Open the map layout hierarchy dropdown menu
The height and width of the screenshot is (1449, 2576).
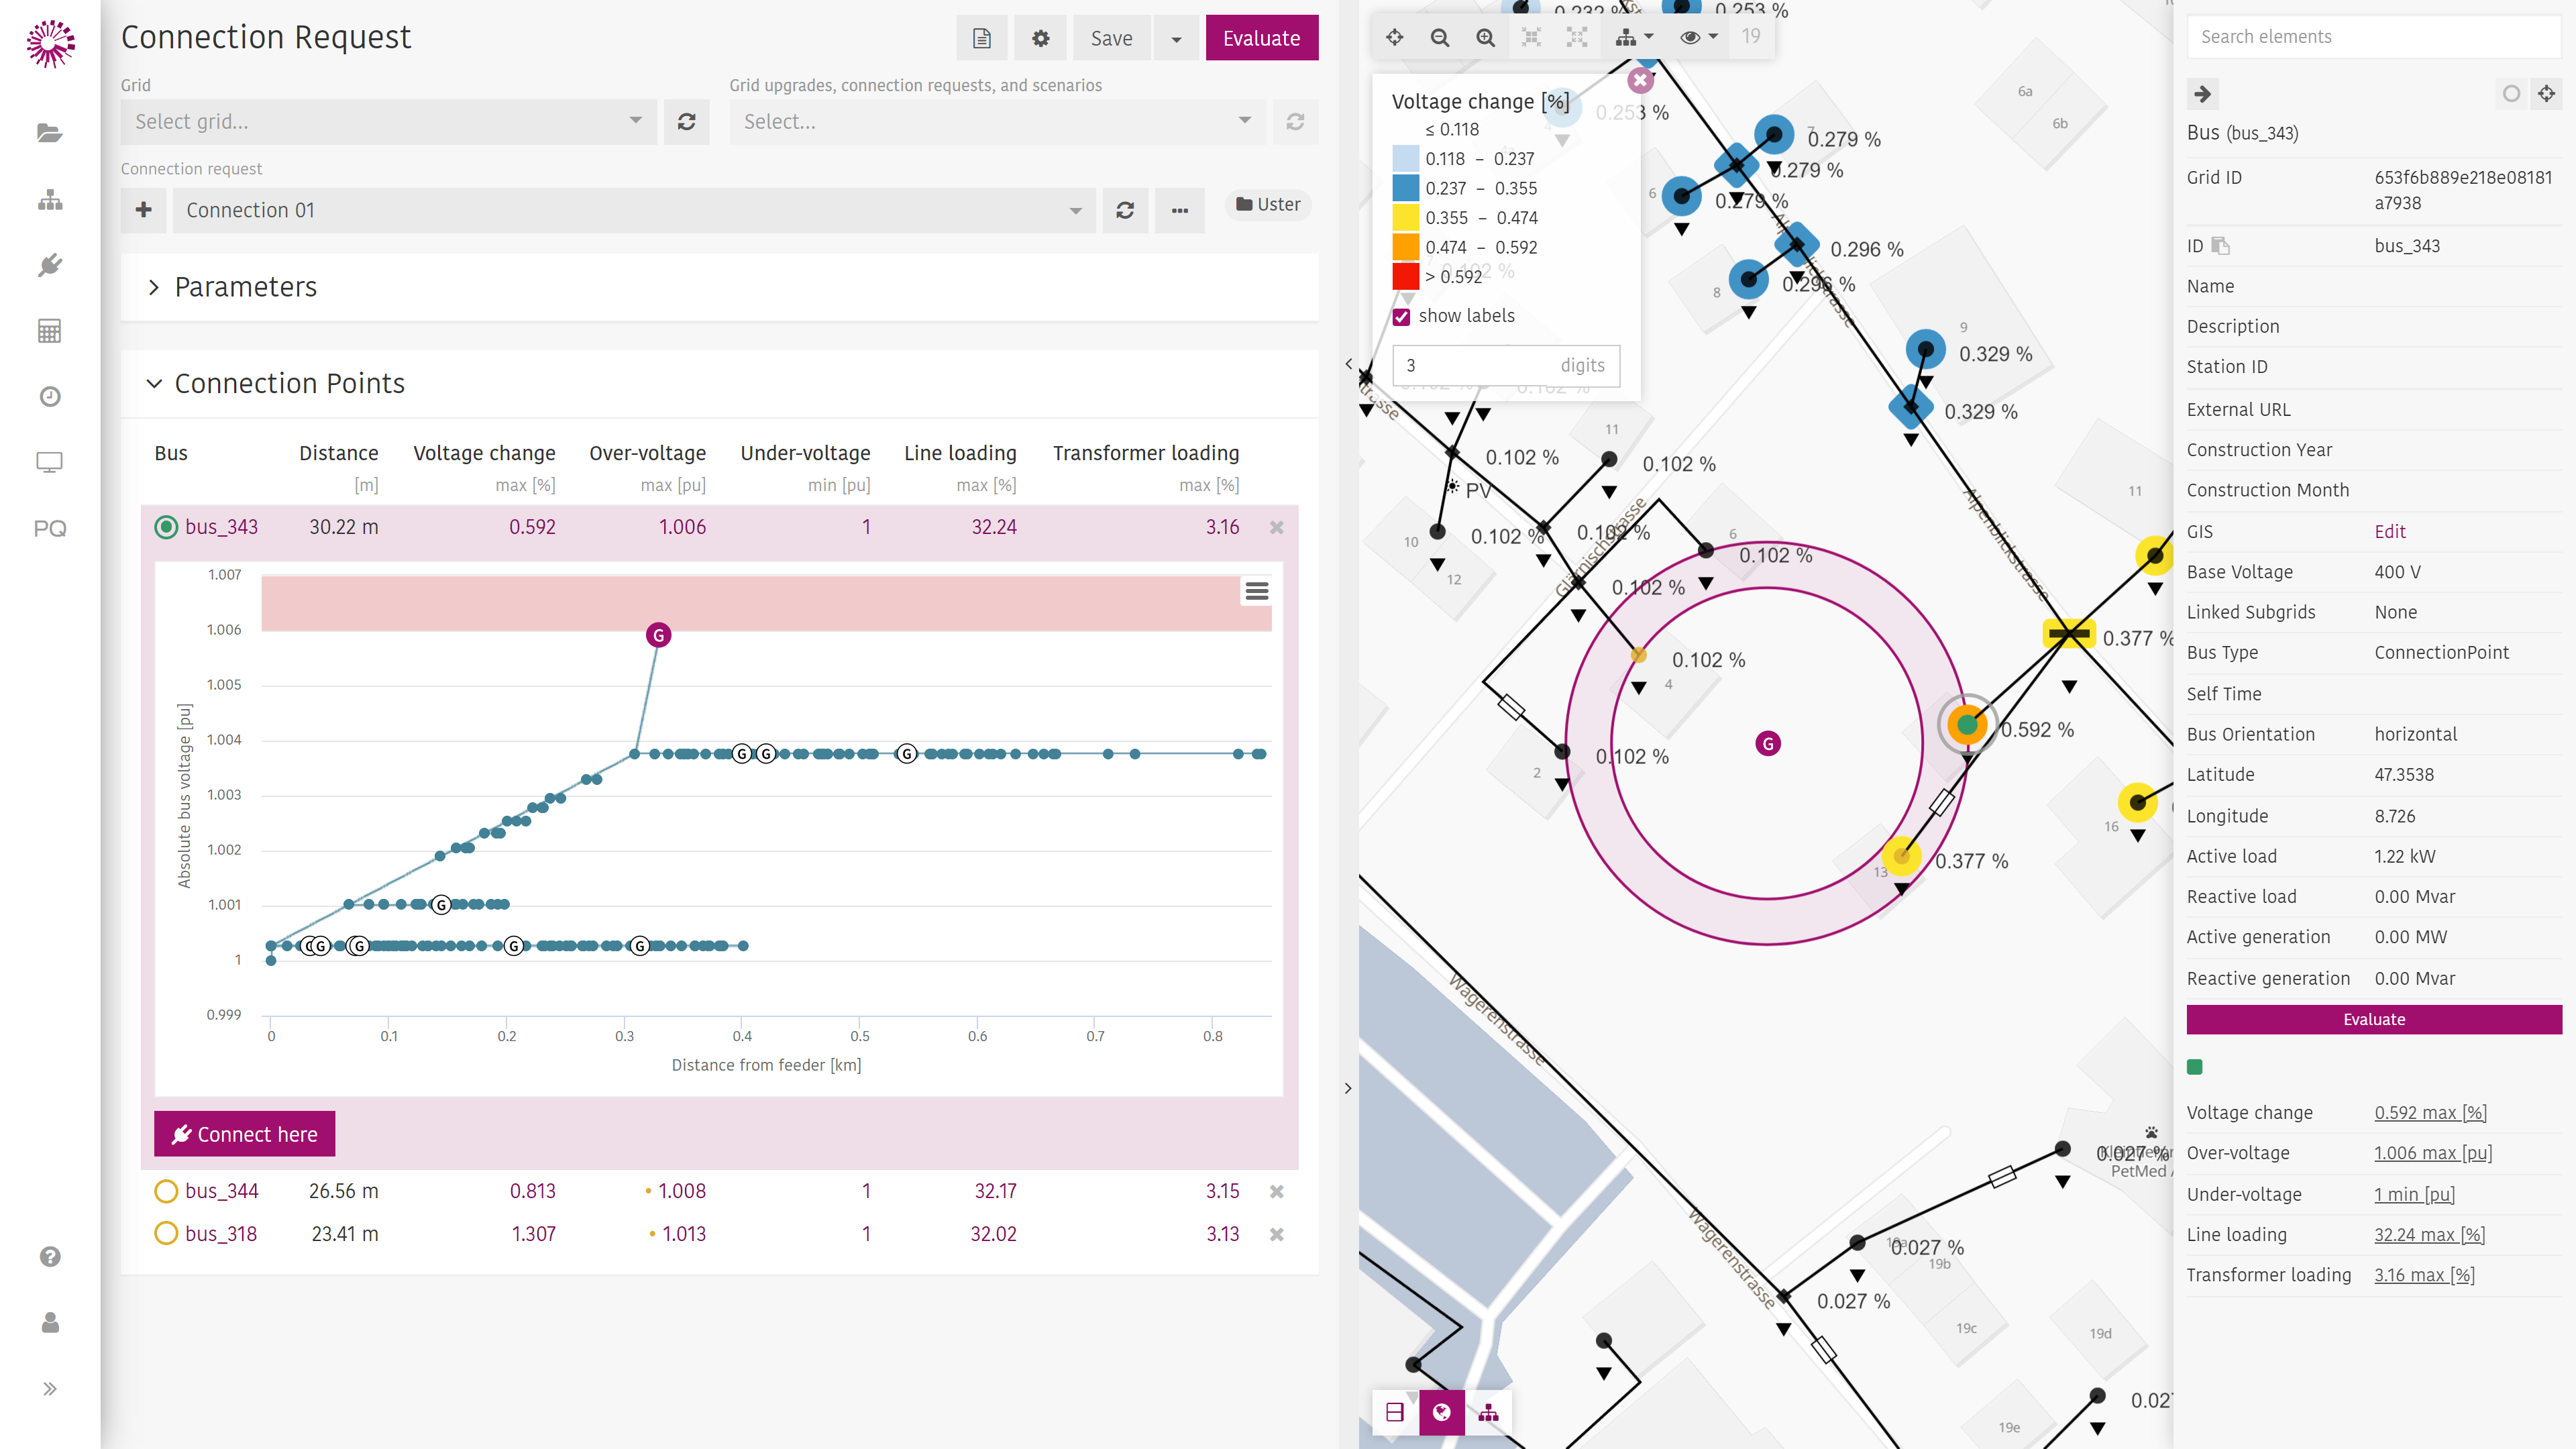[x=1634, y=37]
